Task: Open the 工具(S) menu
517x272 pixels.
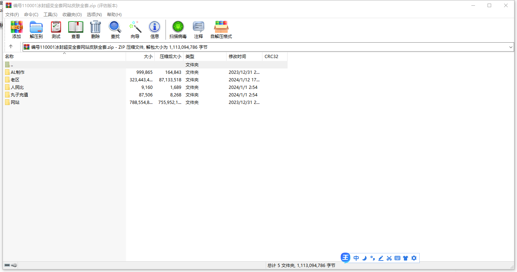Action: click(50, 15)
